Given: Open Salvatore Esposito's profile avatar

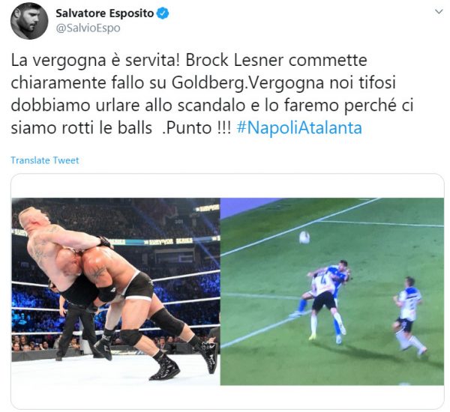Looking at the screenshot, I should [29, 21].
